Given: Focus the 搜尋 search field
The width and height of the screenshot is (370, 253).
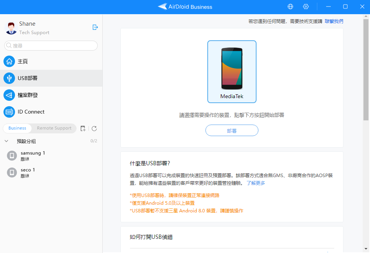Looking at the screenshot, I should tap(51, 46).
